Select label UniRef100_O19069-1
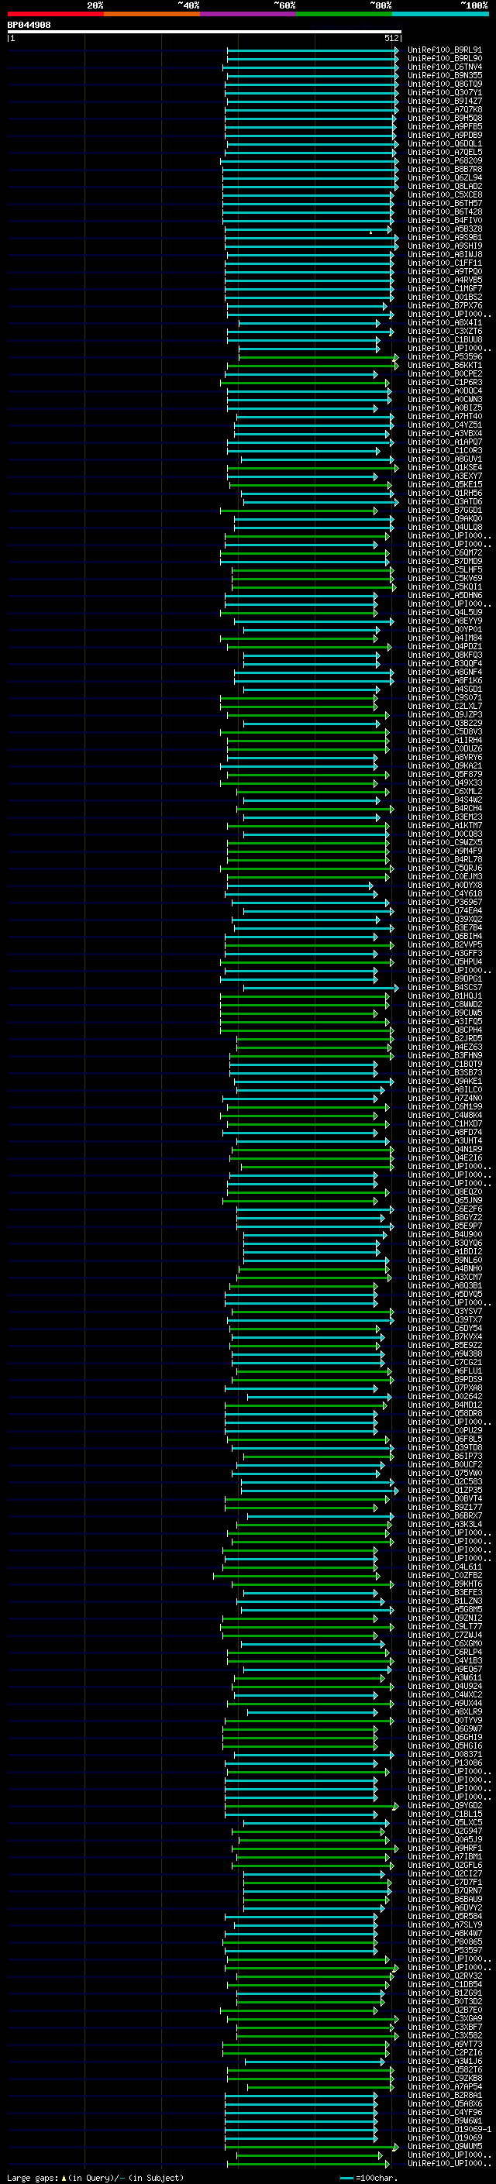 point(450,2129)
